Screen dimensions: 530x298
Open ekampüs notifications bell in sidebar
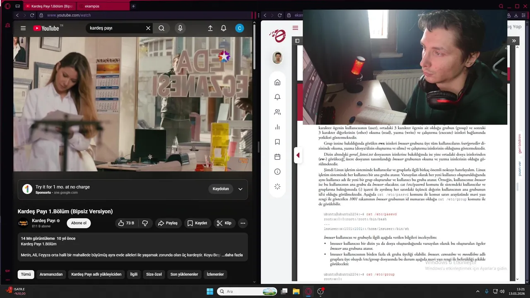[x=277, y=97]
